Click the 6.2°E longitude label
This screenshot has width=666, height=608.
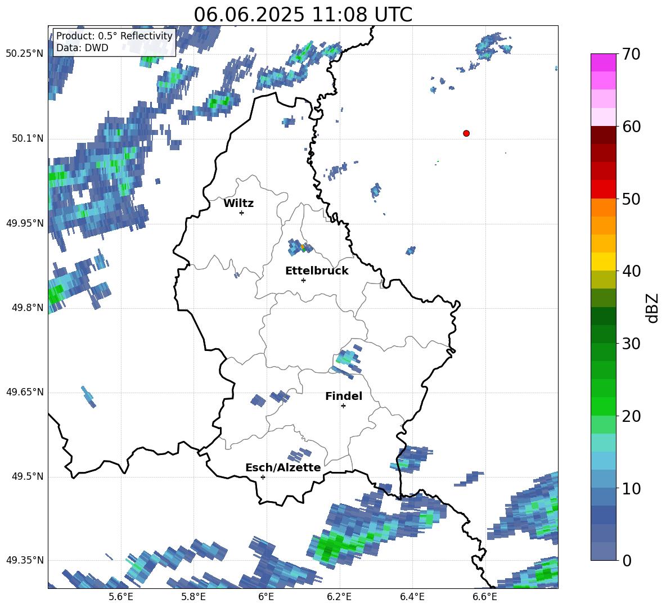click(339, 597)
